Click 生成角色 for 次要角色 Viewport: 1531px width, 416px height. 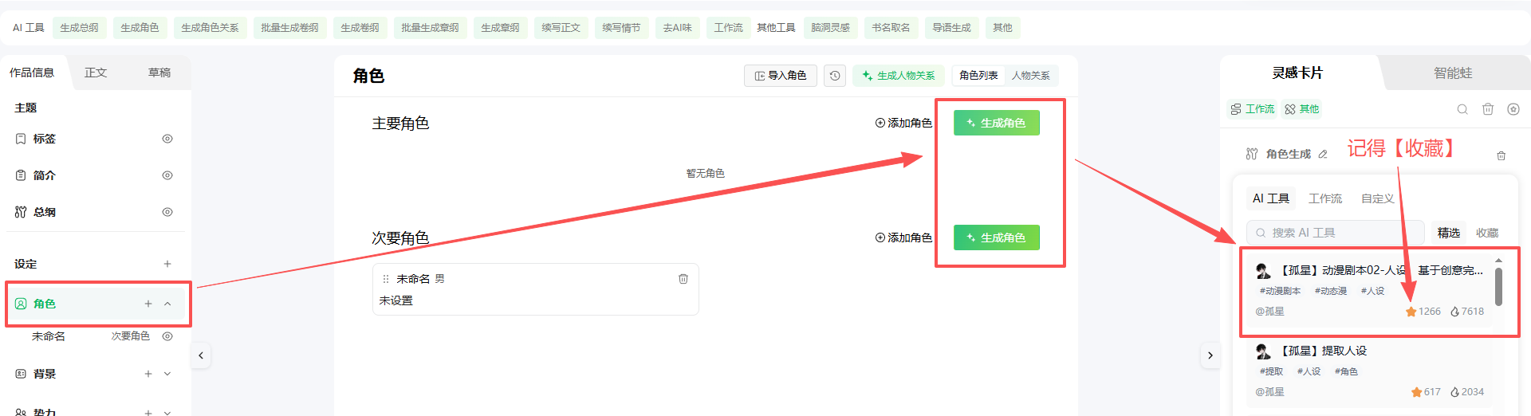coord(997,237)
